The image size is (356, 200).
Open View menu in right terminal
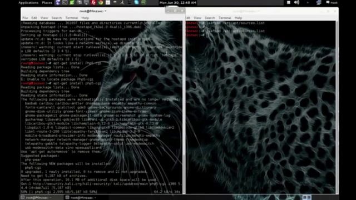click(x=197, y=18)
